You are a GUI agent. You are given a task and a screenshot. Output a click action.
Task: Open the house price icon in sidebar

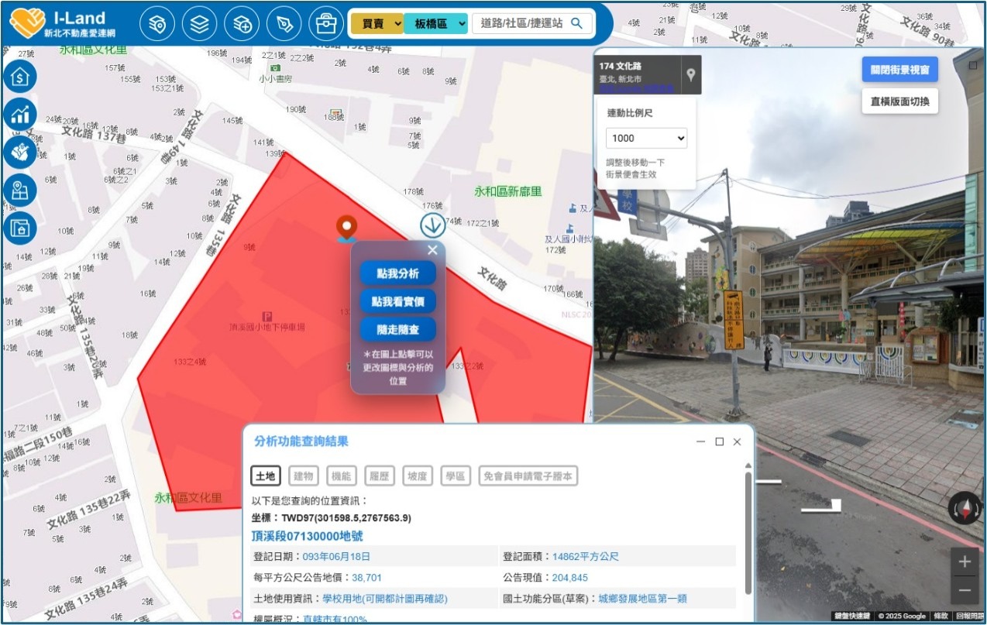(x=20, y=77)
